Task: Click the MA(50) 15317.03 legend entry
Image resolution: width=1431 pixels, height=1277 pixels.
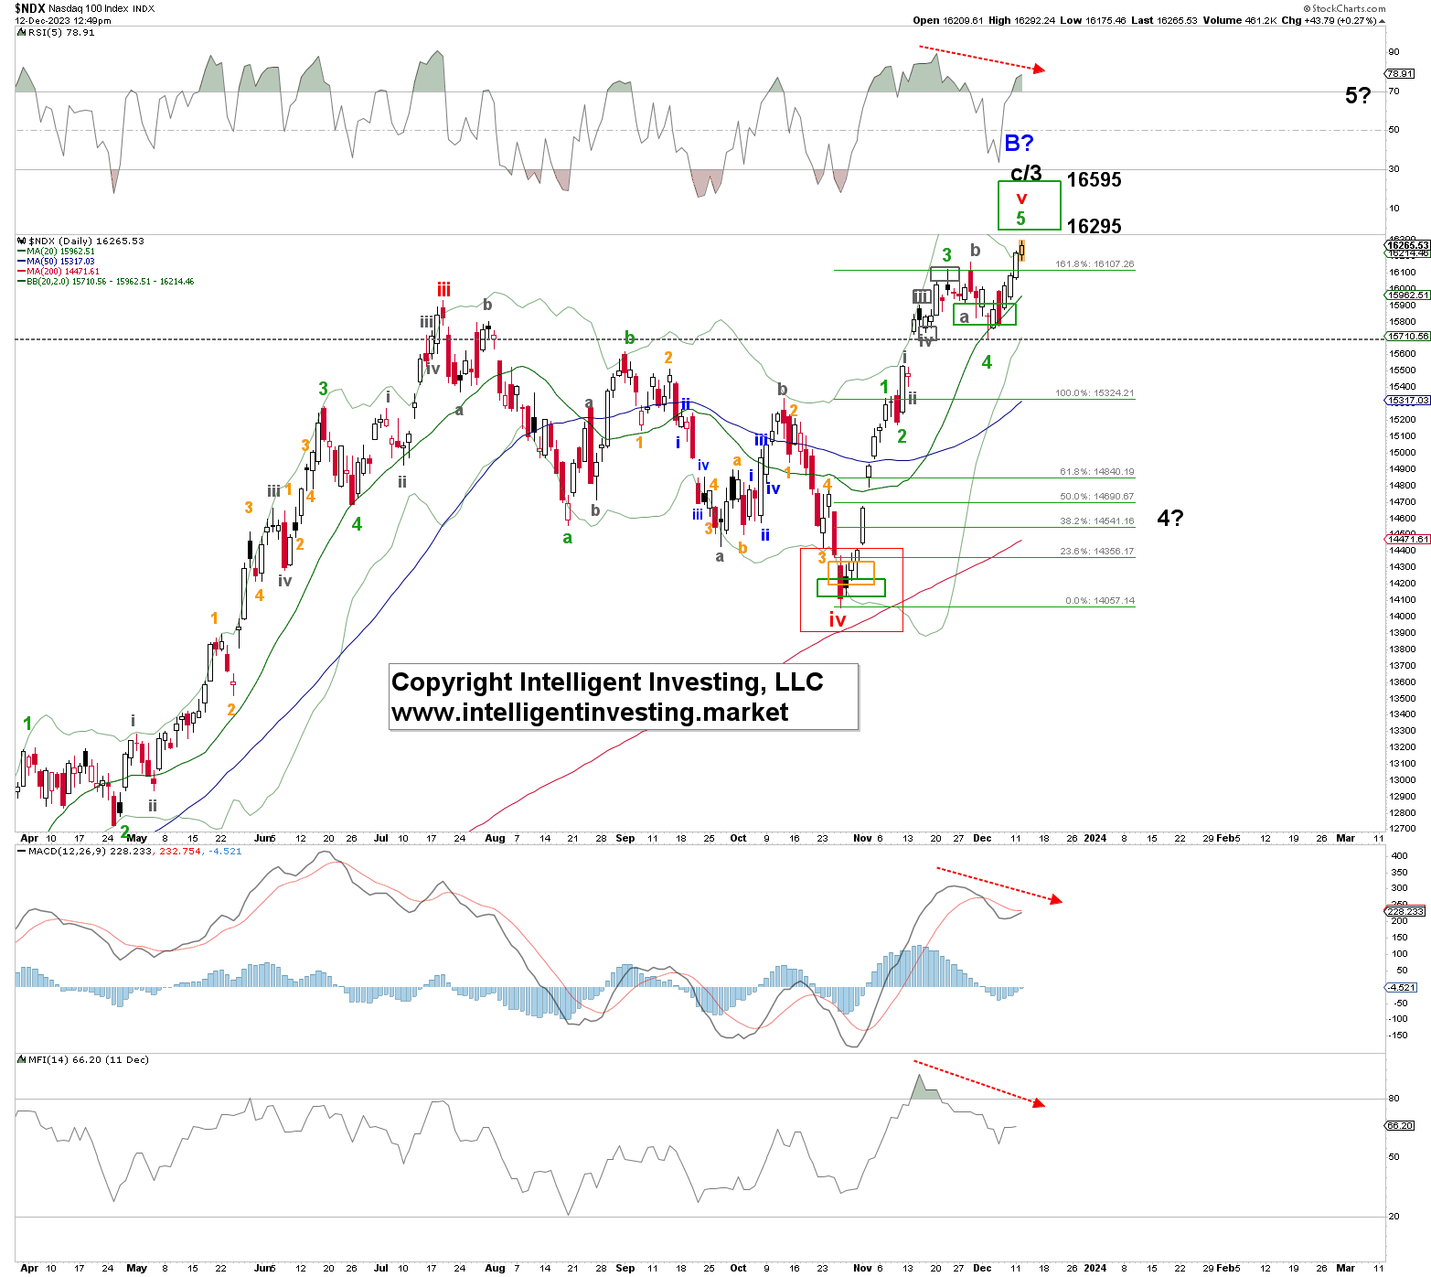Action: (x=56, y=262)
